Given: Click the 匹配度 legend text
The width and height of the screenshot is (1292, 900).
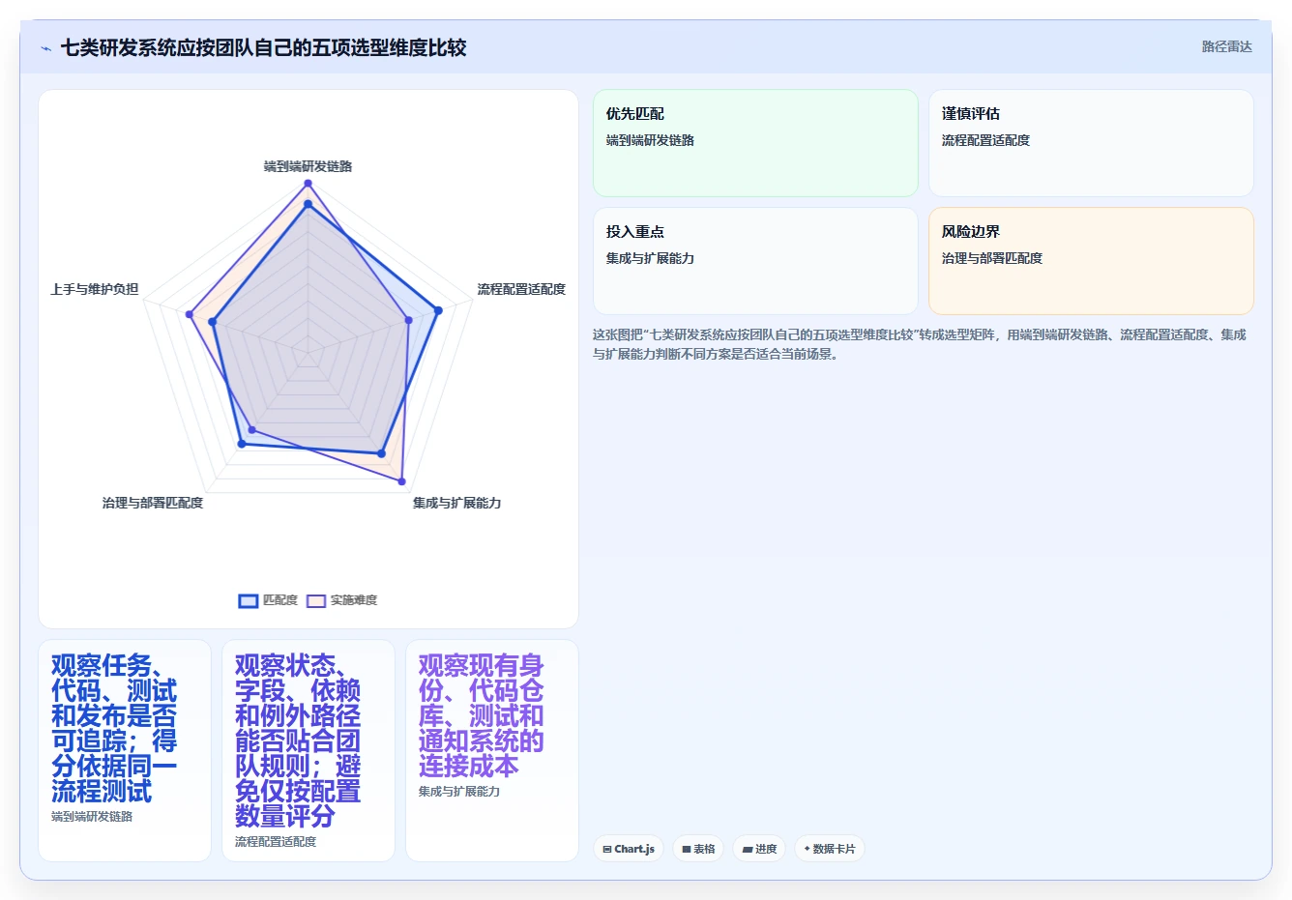Looking at the screenshot, I should point(280,600).
